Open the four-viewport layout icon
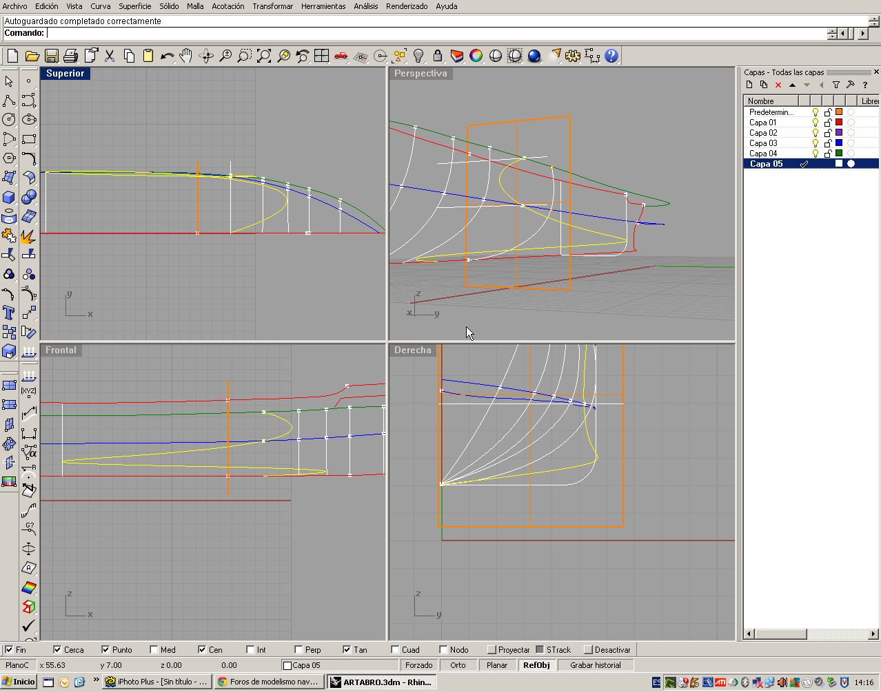Image resolution: width=881 pixels, height=692 pixels. click(x=321, y=56)
